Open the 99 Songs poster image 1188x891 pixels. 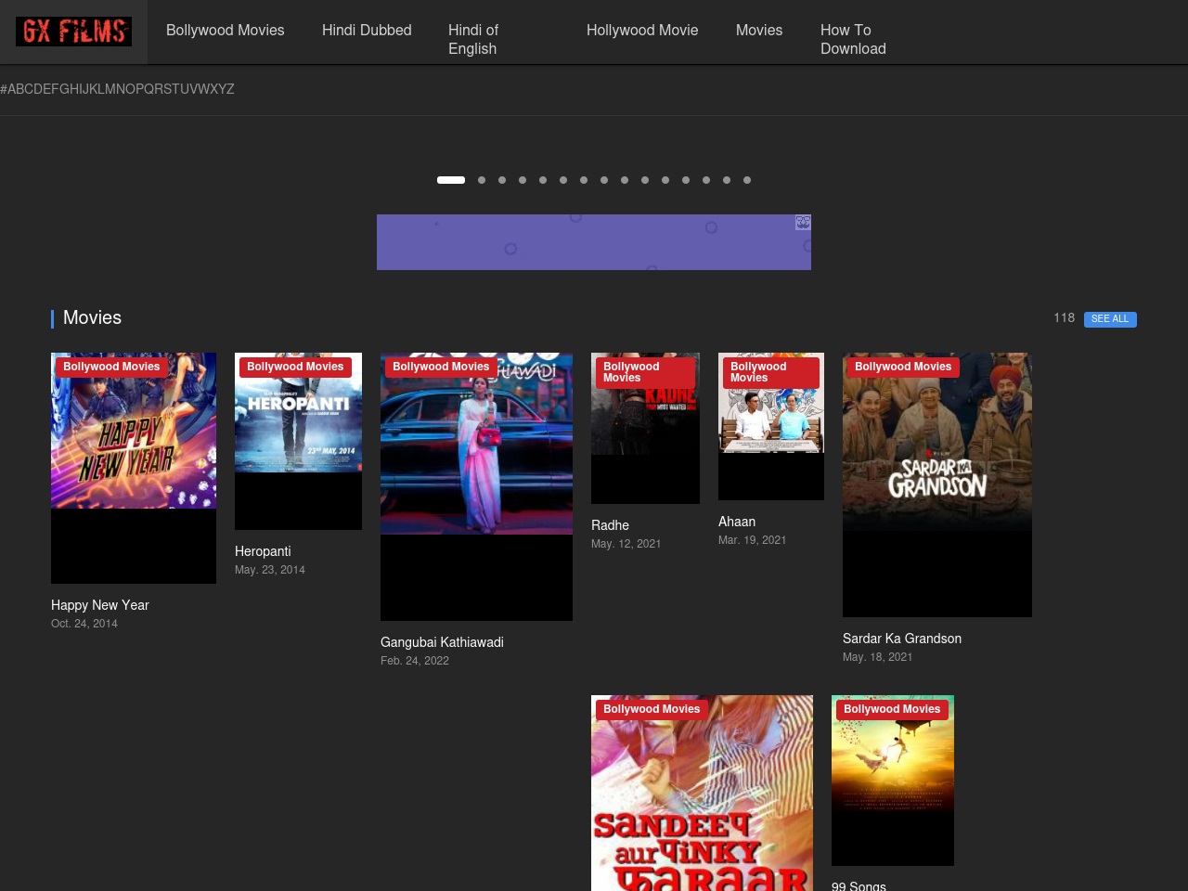pos(893,781)
